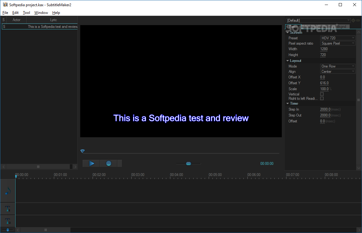The image size is (362, 233).
Task: Remove the style with the minus icon
Action: click(358, 20)
